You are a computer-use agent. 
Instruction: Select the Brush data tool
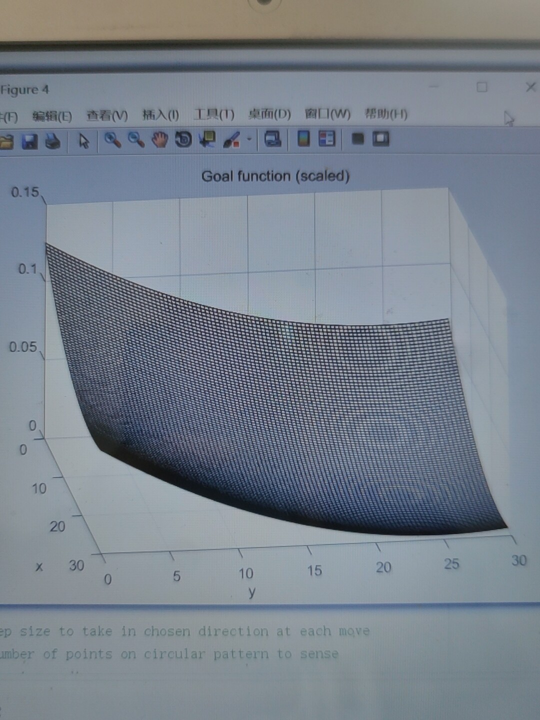point(231,139)
